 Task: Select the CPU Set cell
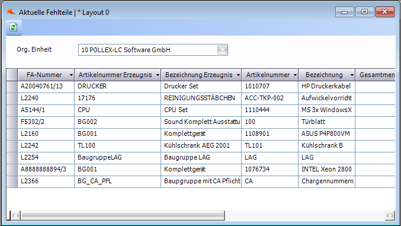[x=201, y=110]
